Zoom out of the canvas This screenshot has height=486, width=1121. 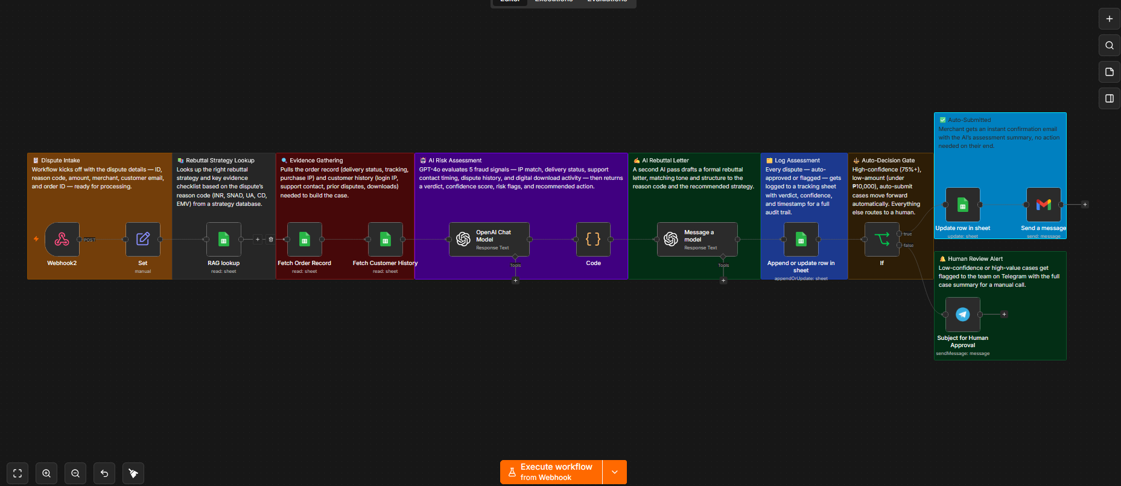coord(75,473)
